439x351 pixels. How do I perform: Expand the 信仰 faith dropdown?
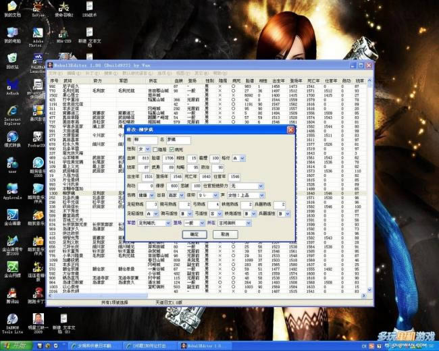(x=208, y=195)
